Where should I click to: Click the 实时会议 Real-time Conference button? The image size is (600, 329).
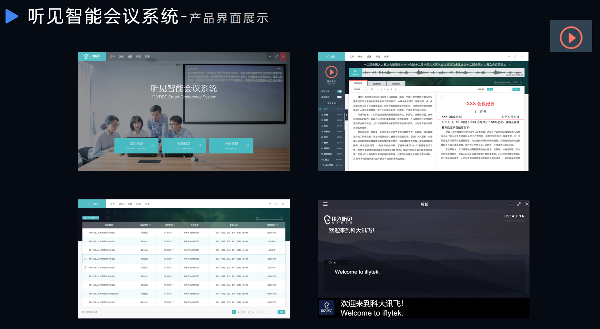pyautogui.click(x=136, y=145)
